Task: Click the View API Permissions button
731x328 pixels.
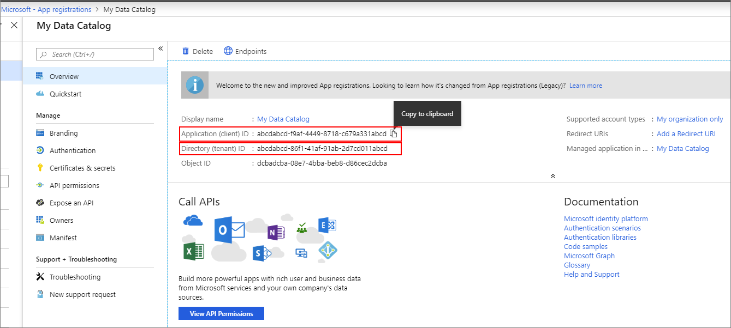Action: tap(221, 313)
